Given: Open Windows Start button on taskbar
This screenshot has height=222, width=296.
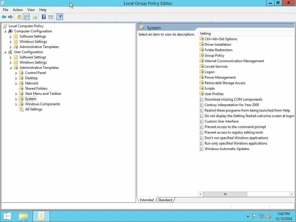Looking at the screenshot, I should pyautogui.click(x=7, y=216).
